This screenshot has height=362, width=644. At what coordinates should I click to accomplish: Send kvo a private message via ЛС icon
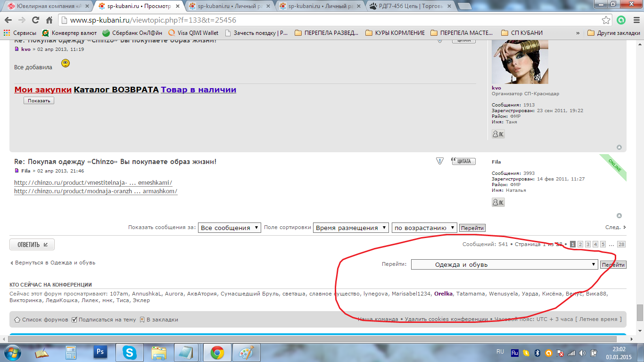click(x=498, y=134)
